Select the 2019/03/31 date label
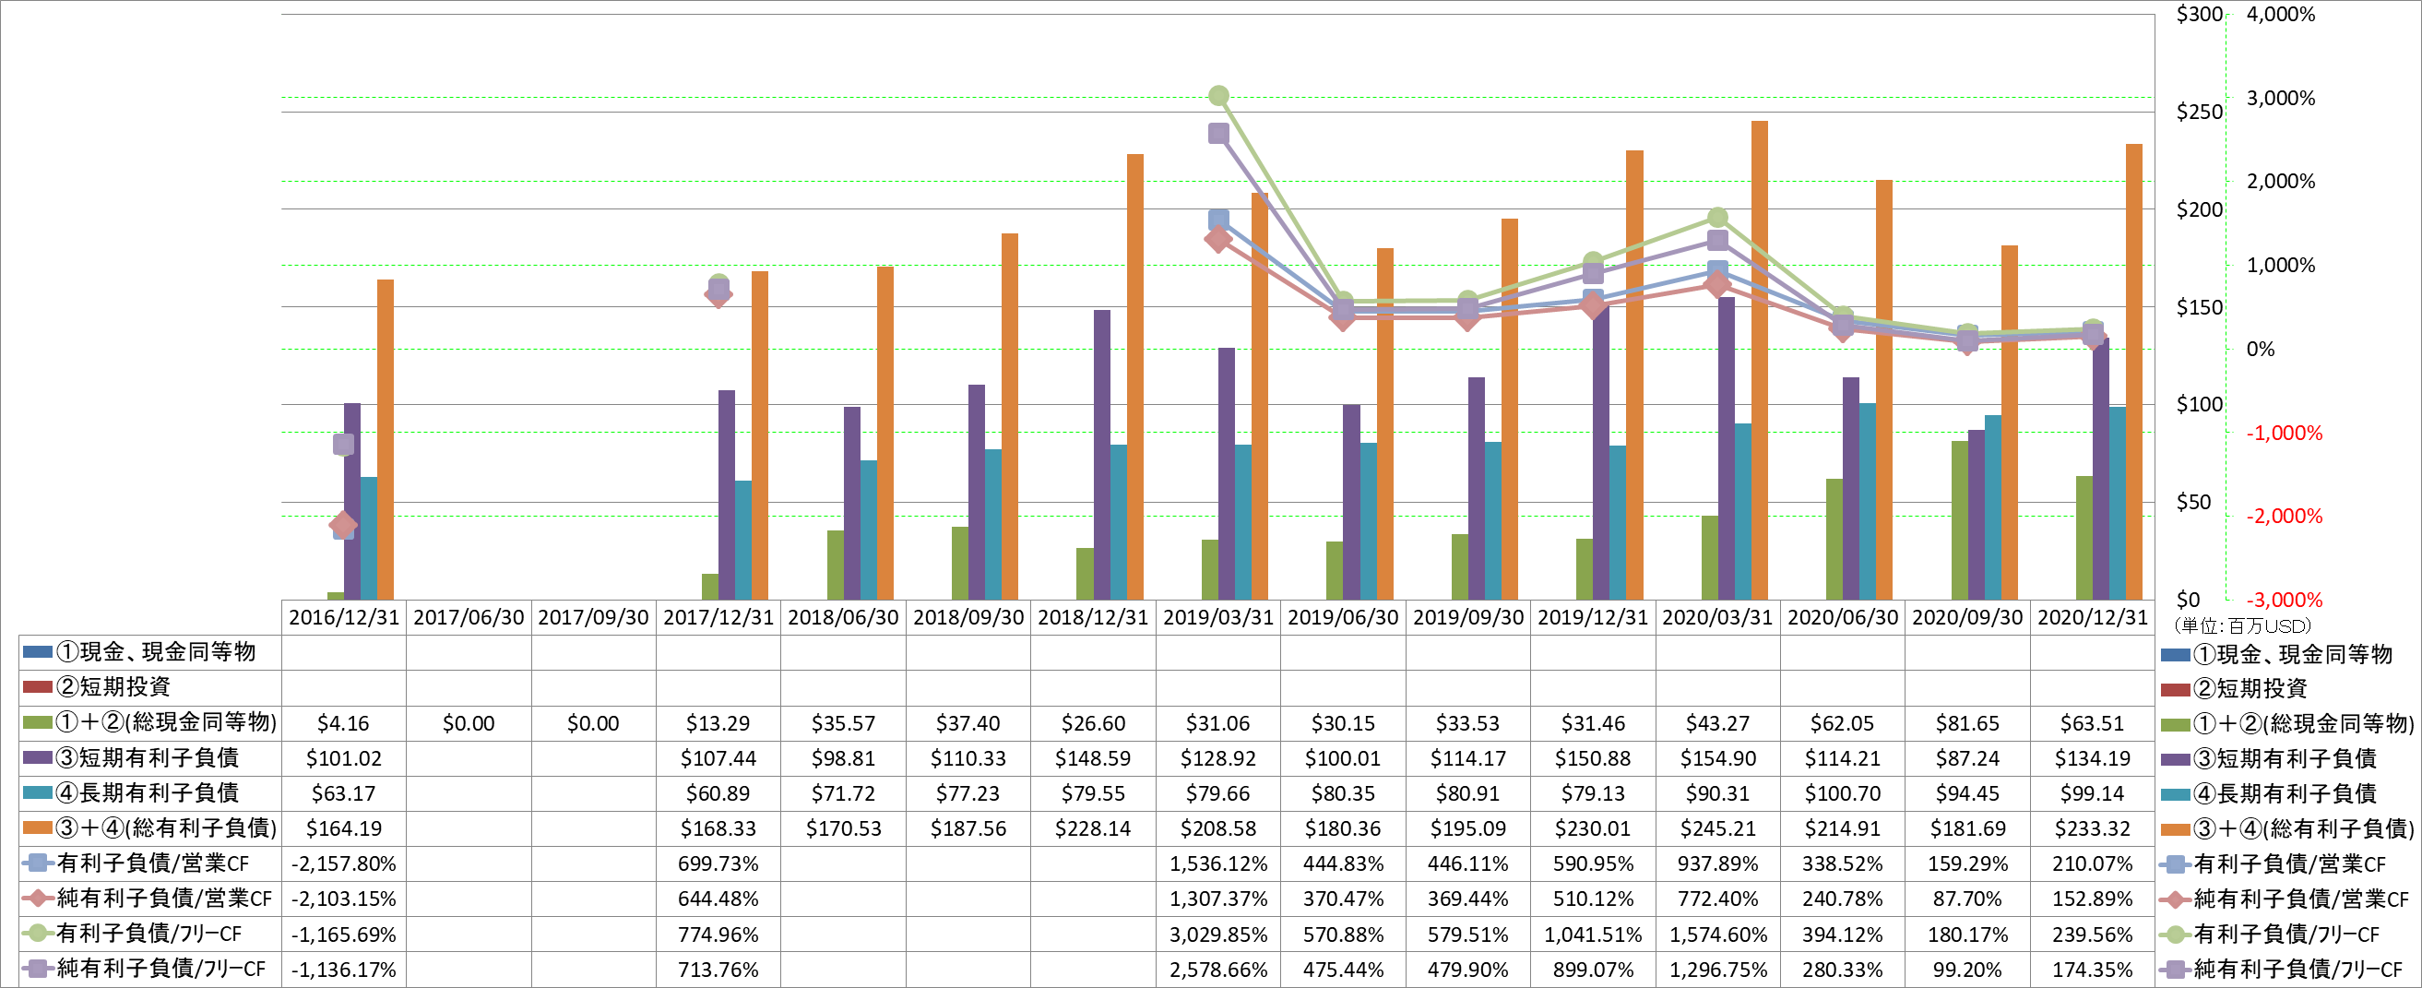This screenshot has height=988, width=2422. click(x=1218, y=618)
